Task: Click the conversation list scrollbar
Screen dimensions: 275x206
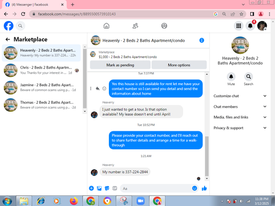Action: [x=85, y=79]
